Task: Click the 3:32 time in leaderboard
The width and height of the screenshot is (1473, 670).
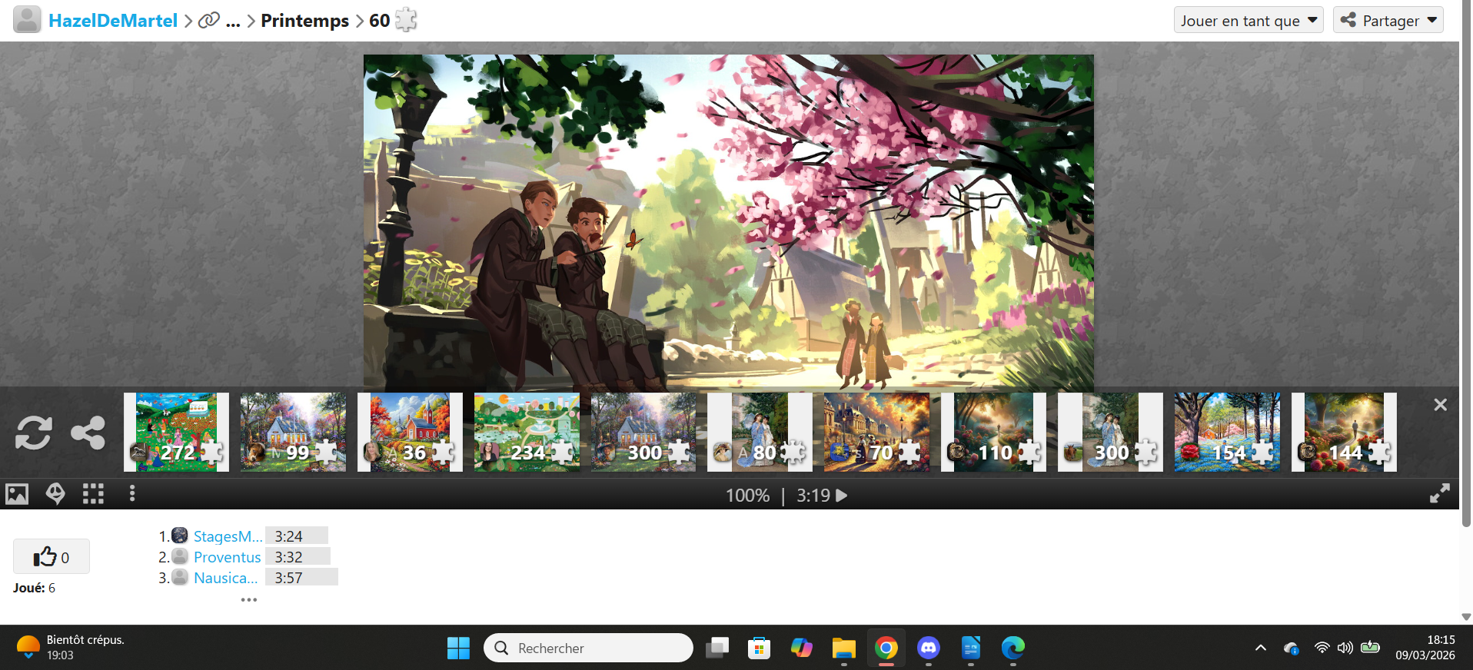Action: coord(289,557)
